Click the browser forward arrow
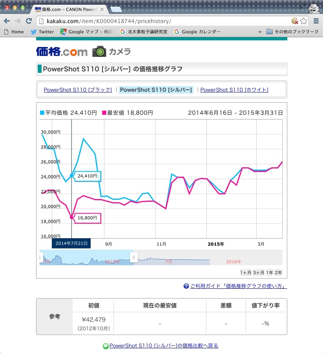The image size is (323, 353). [18, 21]
